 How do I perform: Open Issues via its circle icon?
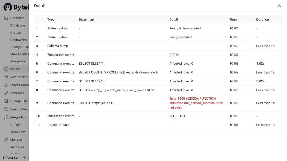[6, 69]
